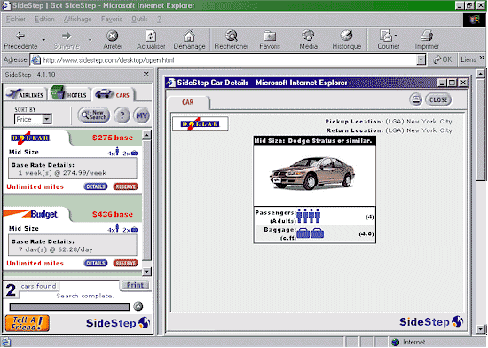488x348 pixels.
Task: Click the '1 week(s) @ 274.99/week' text
Action: [62, 173]
